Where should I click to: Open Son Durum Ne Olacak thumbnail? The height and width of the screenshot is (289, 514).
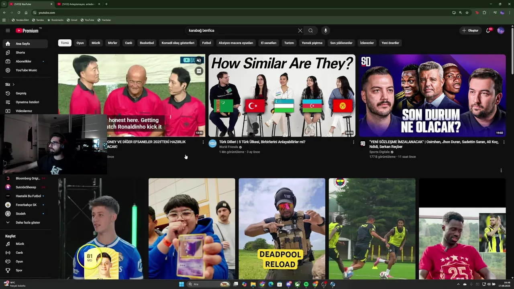(432, 96)
